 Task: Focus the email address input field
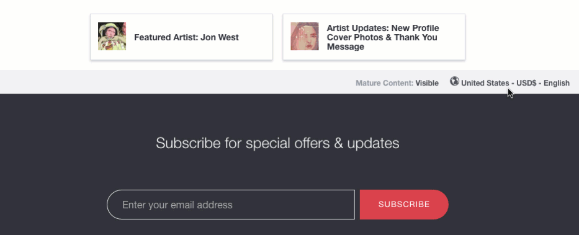pos(231,205)
